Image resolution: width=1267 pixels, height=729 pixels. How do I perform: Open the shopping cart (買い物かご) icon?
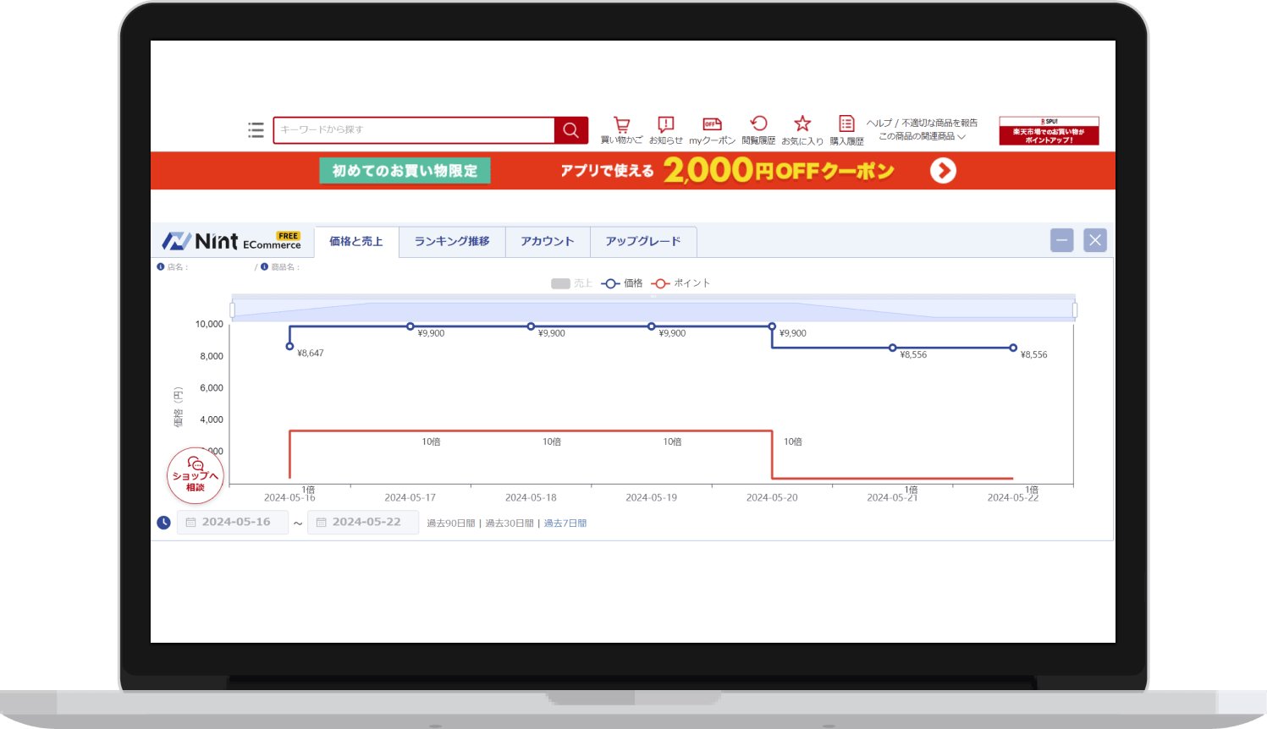[x=622, y=130]
